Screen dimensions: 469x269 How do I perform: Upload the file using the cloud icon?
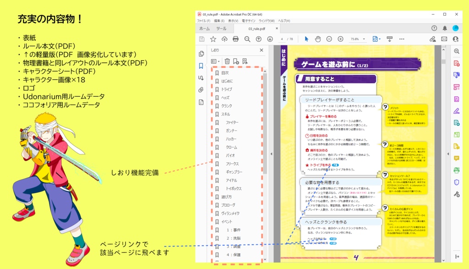[224, 39]
